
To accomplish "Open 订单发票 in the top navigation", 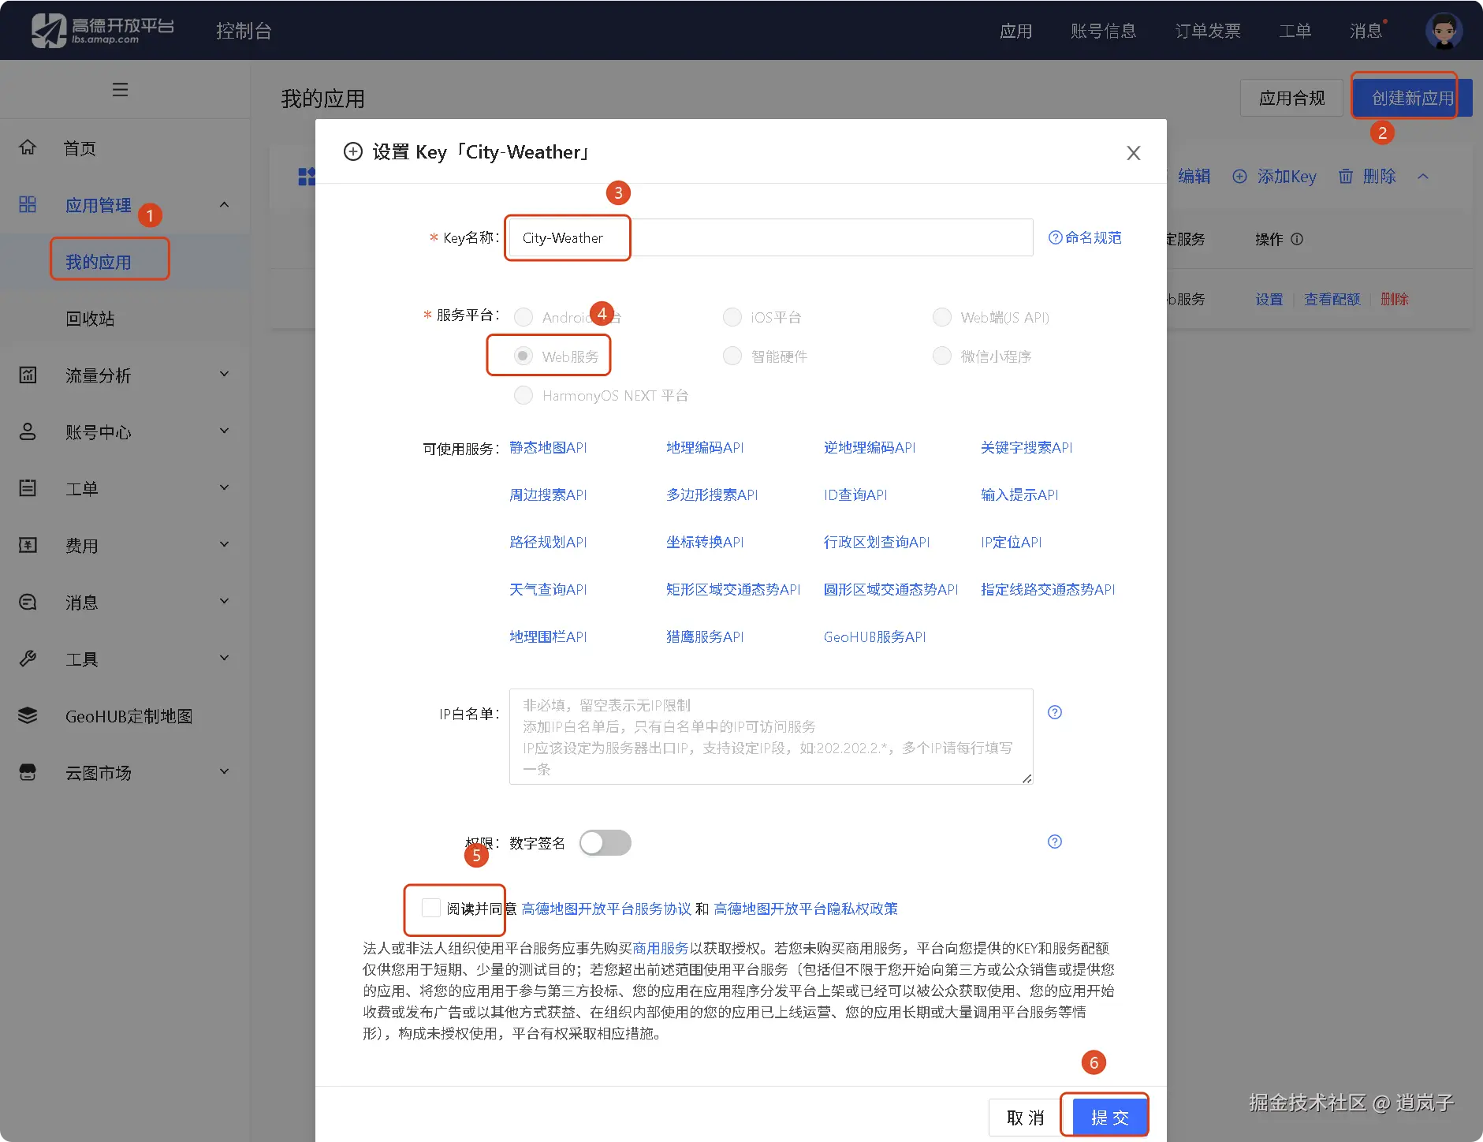I will [x=1208, y=31].
